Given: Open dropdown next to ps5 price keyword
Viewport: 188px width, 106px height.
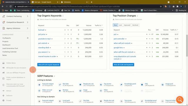Looking at the screenshot, I should coord(47,34).
